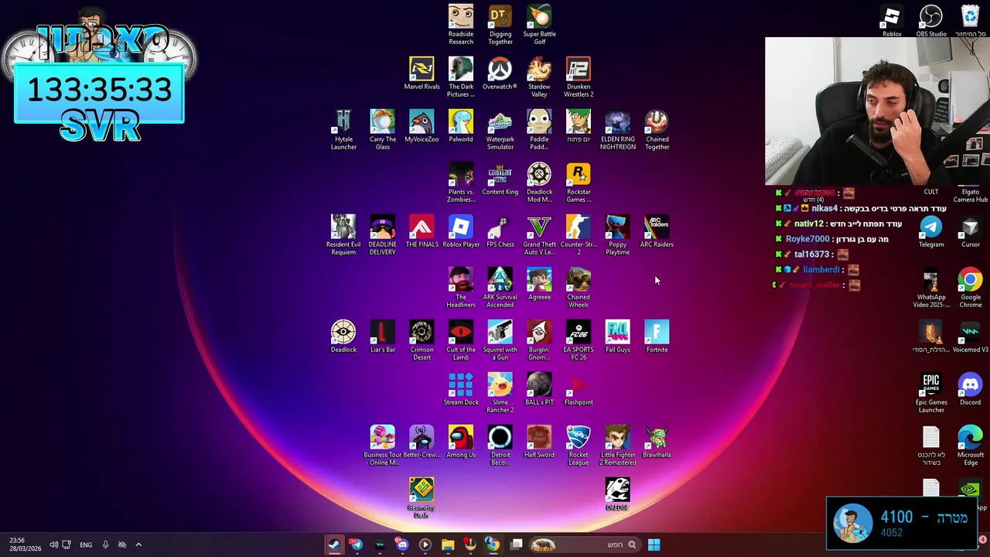The width and height of the screenshot is (990, 557).
Task: Open the volume speaker tray icon
Action: coord(53,545)
